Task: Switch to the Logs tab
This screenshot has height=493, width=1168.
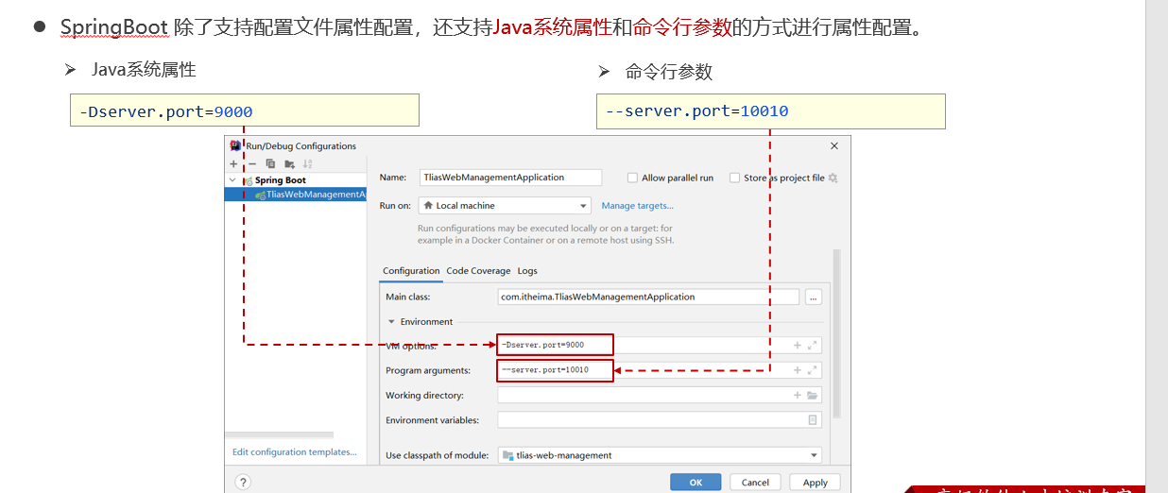Action: [527, 271]
